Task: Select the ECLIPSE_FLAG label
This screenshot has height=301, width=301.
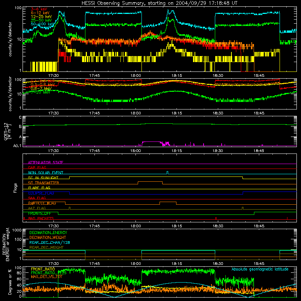Action: (41, 193)
